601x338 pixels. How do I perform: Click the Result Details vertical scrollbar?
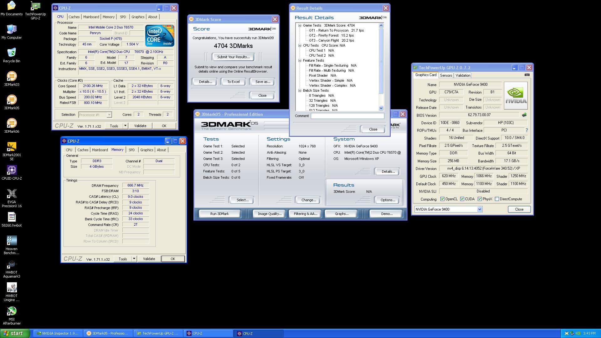pyautogui.click(x=381, y=67)
